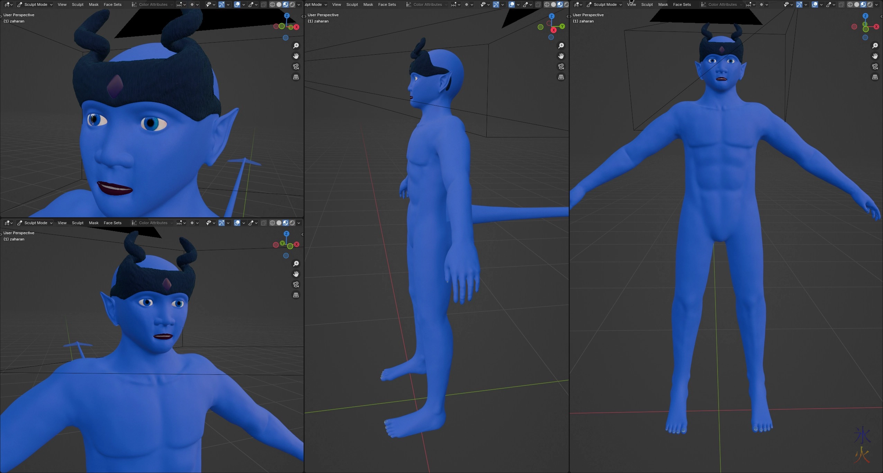Select rendered shading in bottom-left viewport header
The width and height of the screenshot is (883, 473).
tap(292, 223)
